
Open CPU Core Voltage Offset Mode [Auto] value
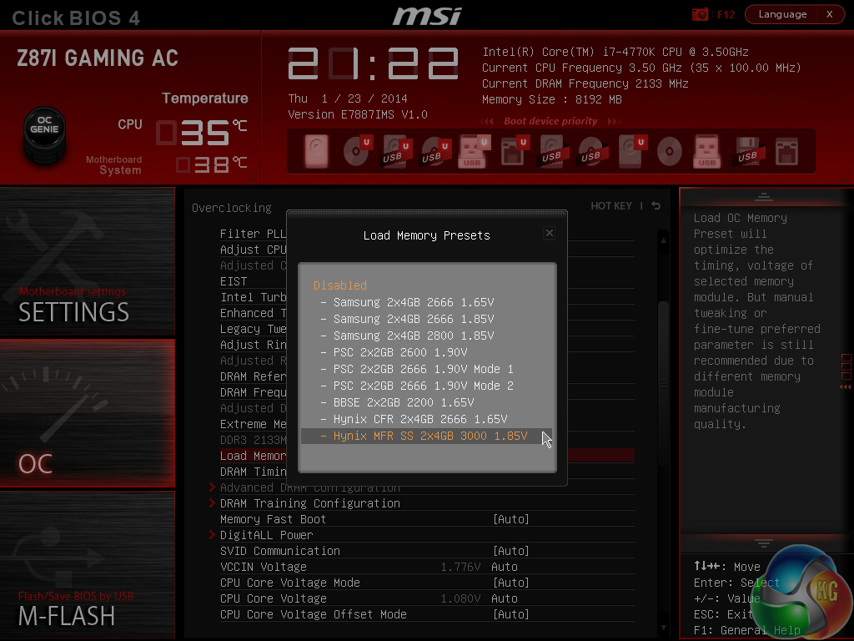point(511,613)
